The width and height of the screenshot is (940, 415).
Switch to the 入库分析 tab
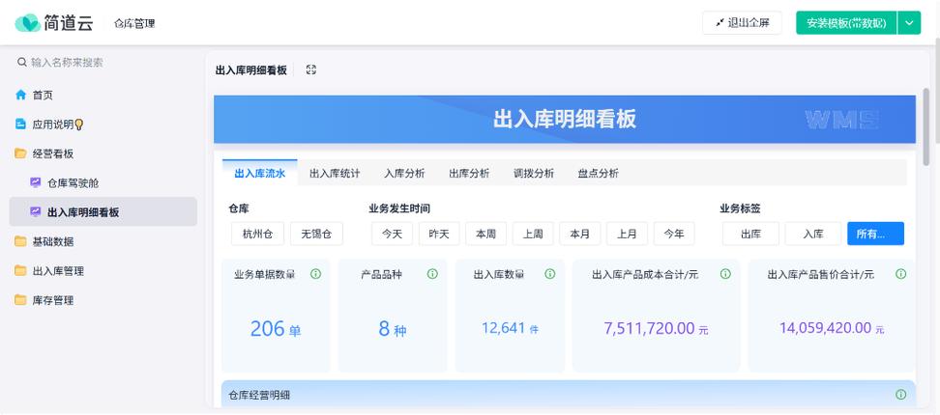404,174
